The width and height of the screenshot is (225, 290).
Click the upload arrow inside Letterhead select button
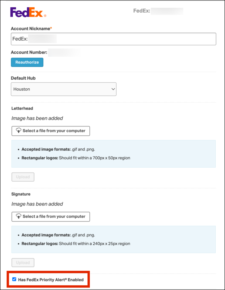[x=18, y=131]
